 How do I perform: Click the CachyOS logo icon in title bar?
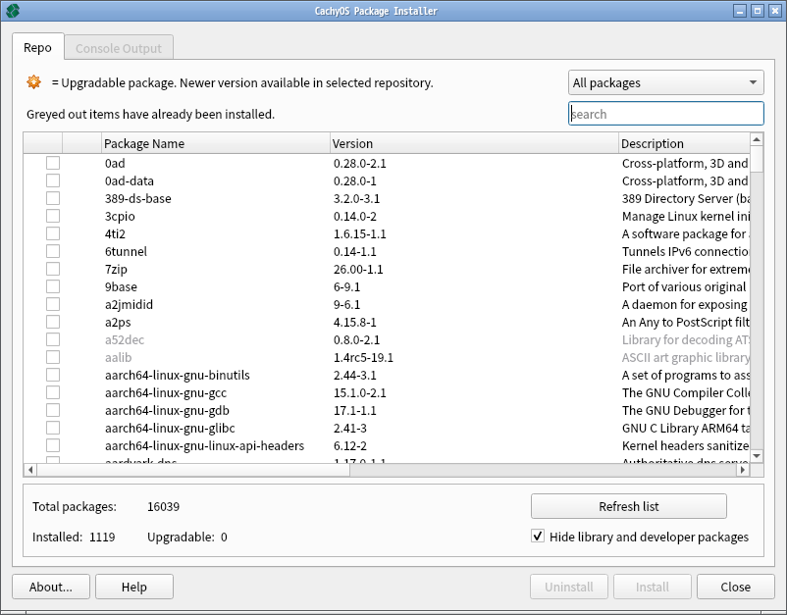(12, 11)
